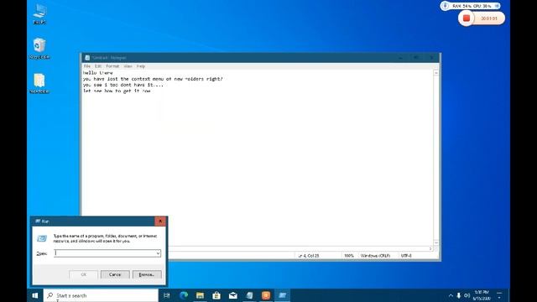Select the Run dialog taskbar icon

(x=282, y=295)
